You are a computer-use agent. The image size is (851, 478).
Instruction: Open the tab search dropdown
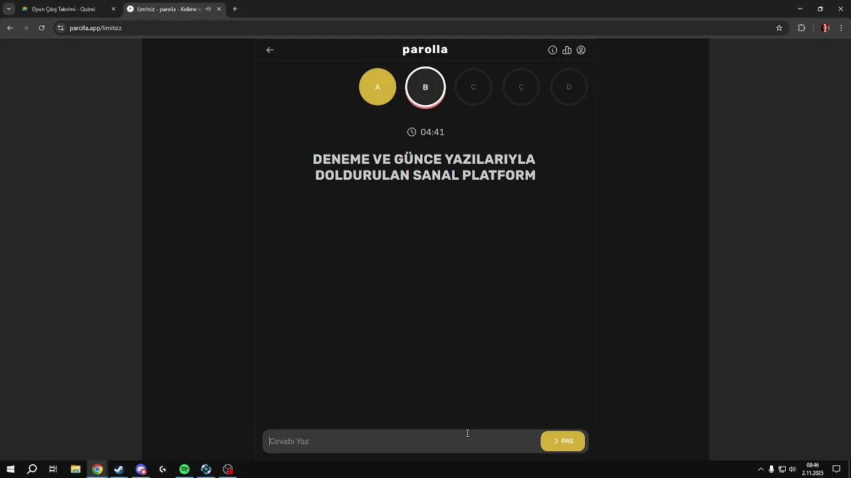9,9
